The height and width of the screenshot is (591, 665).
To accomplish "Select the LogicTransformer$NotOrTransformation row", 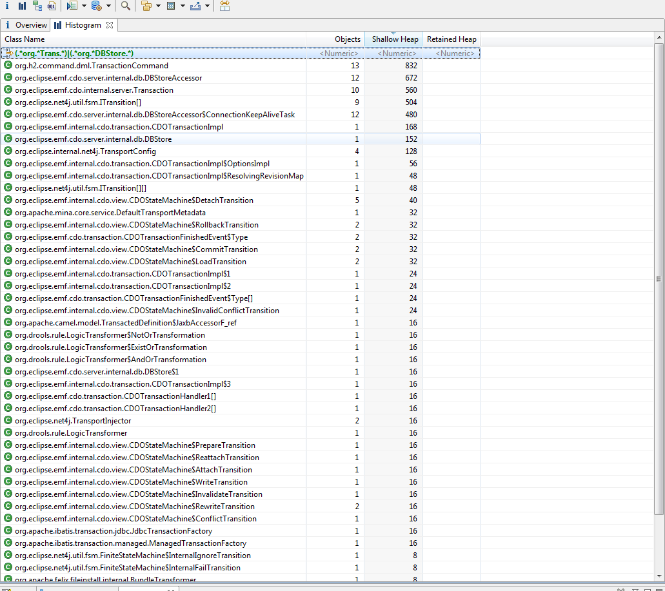I will [241, 335].
